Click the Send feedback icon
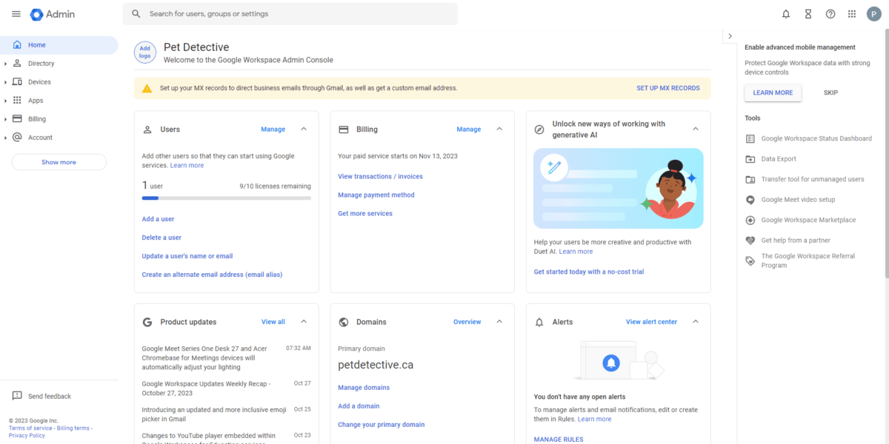Viewport: 889px width, 444px height. tap(17, 396)
